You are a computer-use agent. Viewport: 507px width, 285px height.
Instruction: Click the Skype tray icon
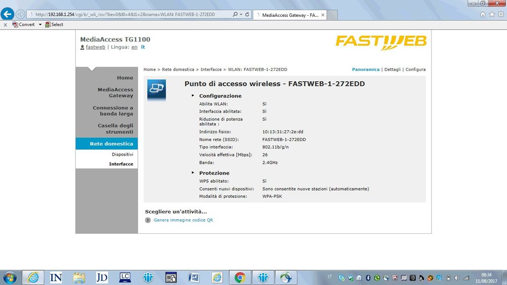(342, 278)
